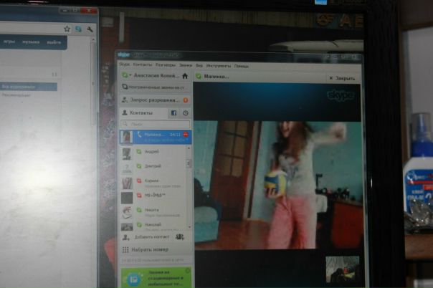
Task: Open the Facebook contacts tab icon
Action: coord(173,113)
